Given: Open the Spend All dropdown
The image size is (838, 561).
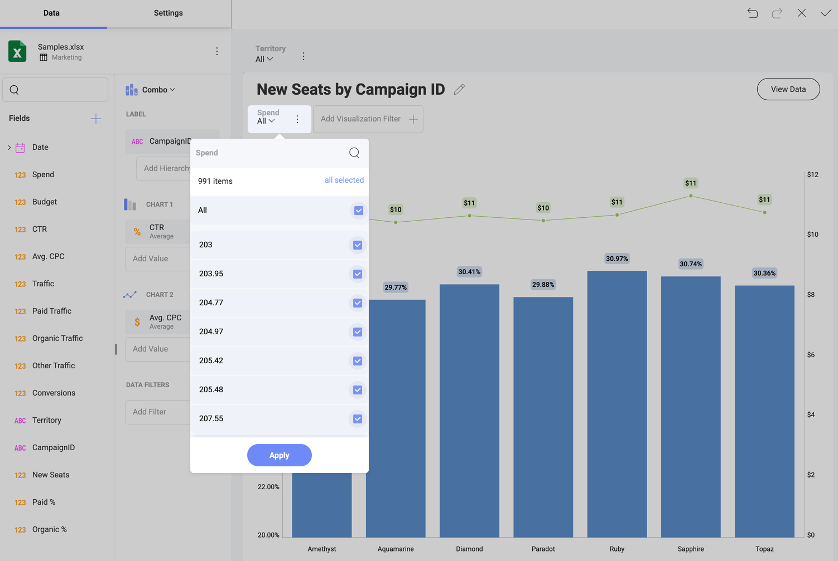Looking at the screenshot, I should 266,121.
